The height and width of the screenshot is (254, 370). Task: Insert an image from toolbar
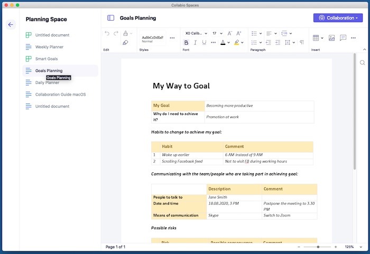(331, 38)
